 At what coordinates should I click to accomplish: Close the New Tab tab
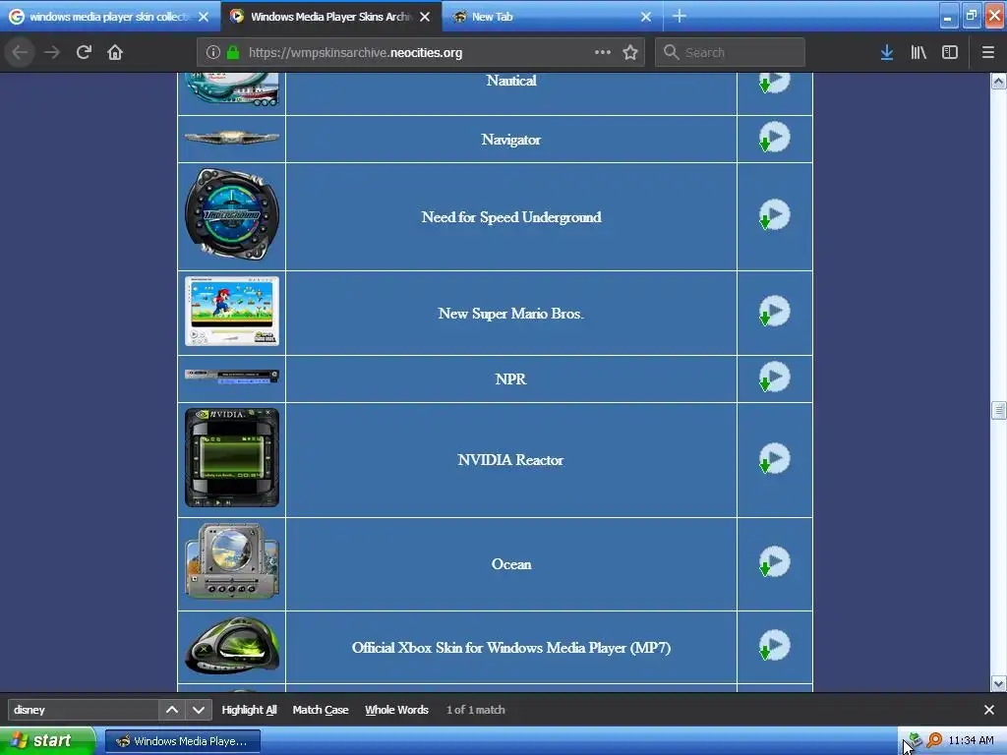pyautogui.click(x=646, y=17)
